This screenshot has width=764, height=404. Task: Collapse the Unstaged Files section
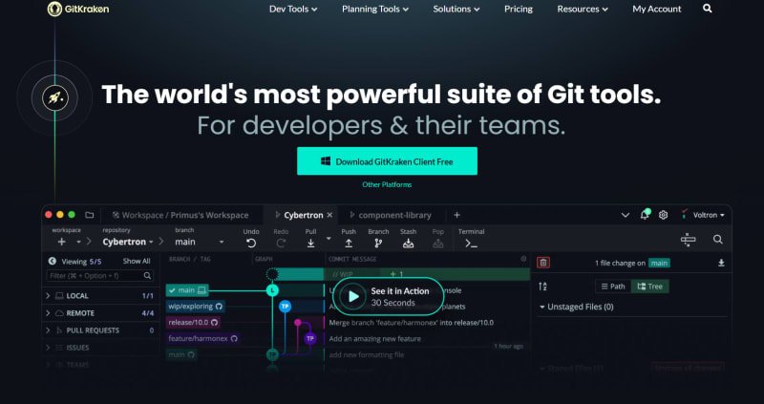[542, 307]
